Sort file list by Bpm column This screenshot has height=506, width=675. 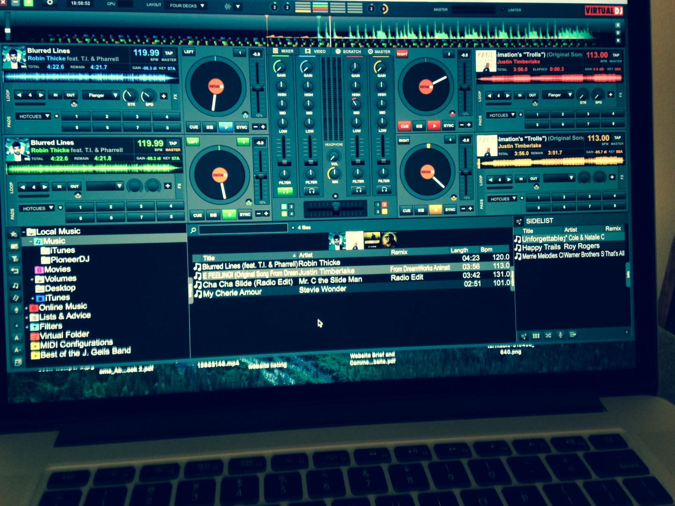pyautogui.click(x=487, y=249)
